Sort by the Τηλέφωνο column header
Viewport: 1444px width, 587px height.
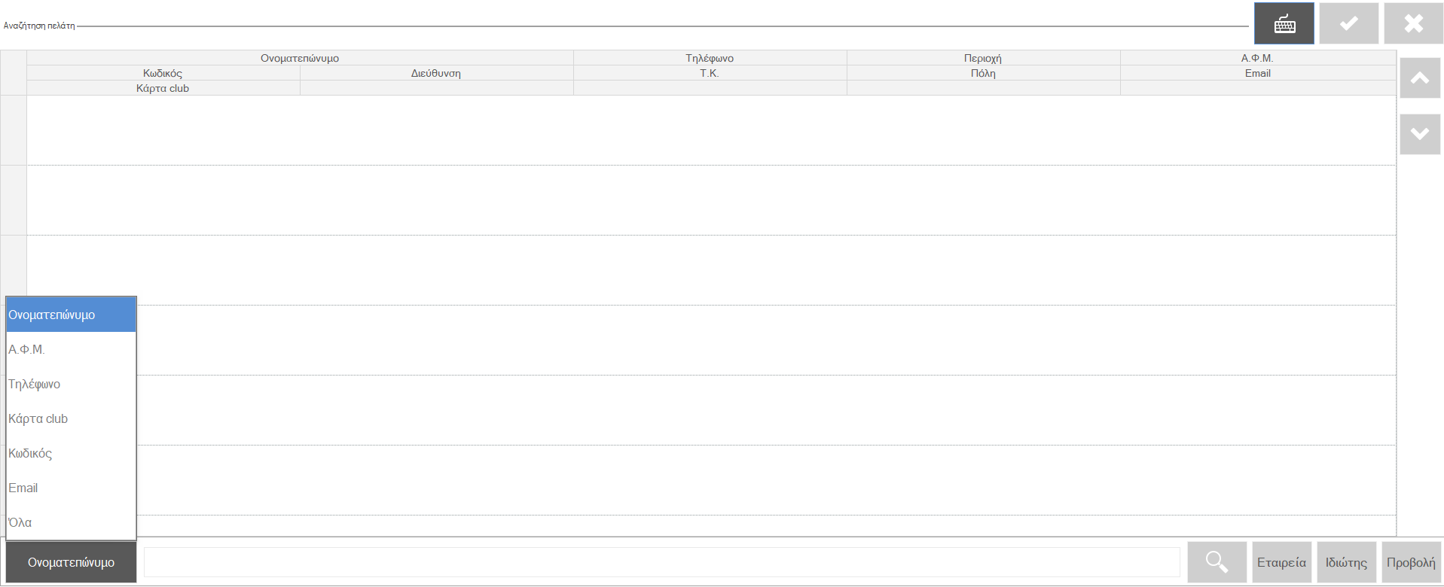(710, 58)
